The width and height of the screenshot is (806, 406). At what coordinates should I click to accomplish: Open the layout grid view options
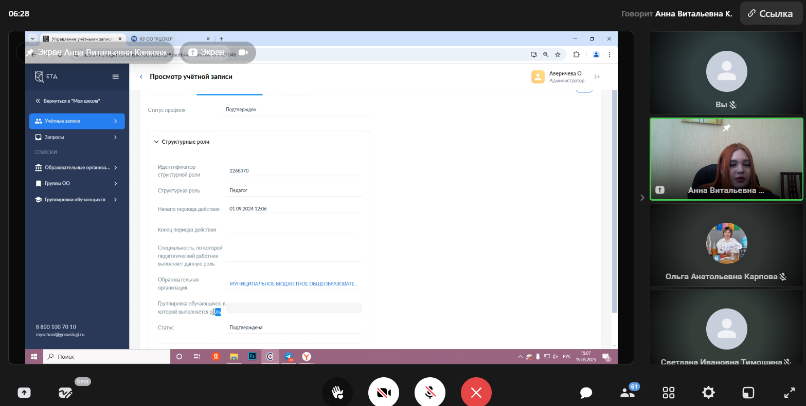pos(668,393)
